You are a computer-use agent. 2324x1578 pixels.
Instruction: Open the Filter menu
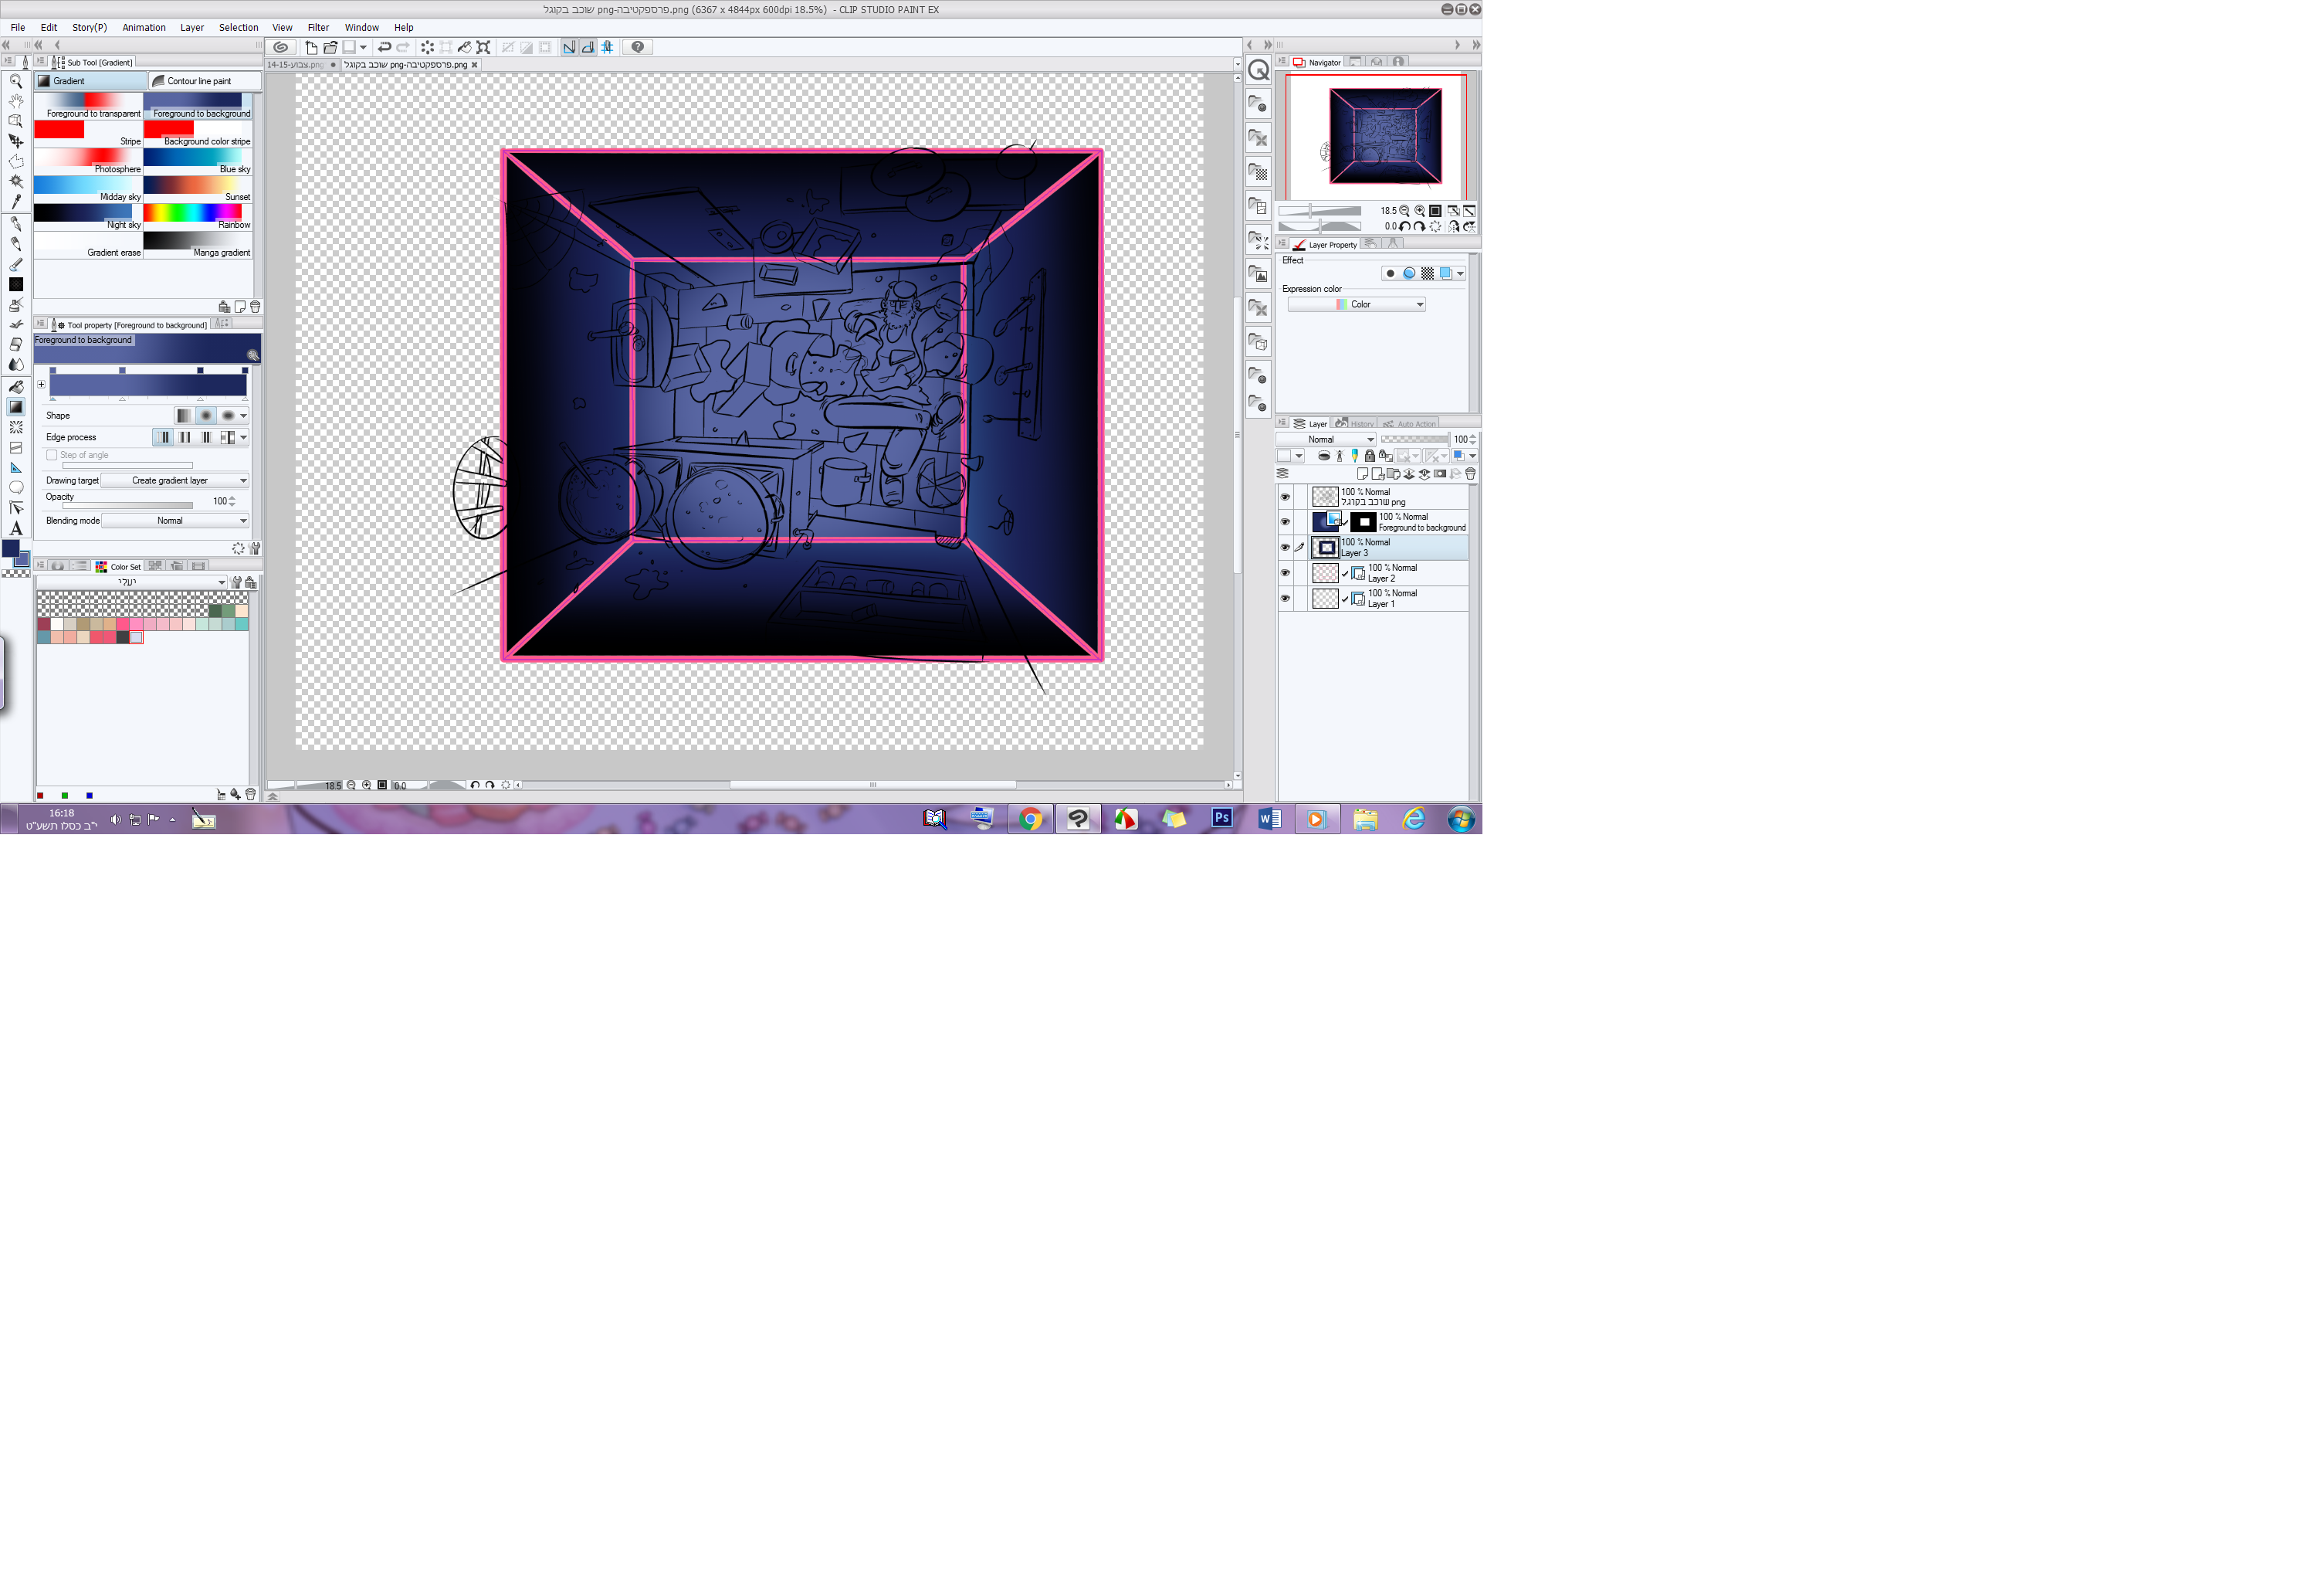[318, 27]
